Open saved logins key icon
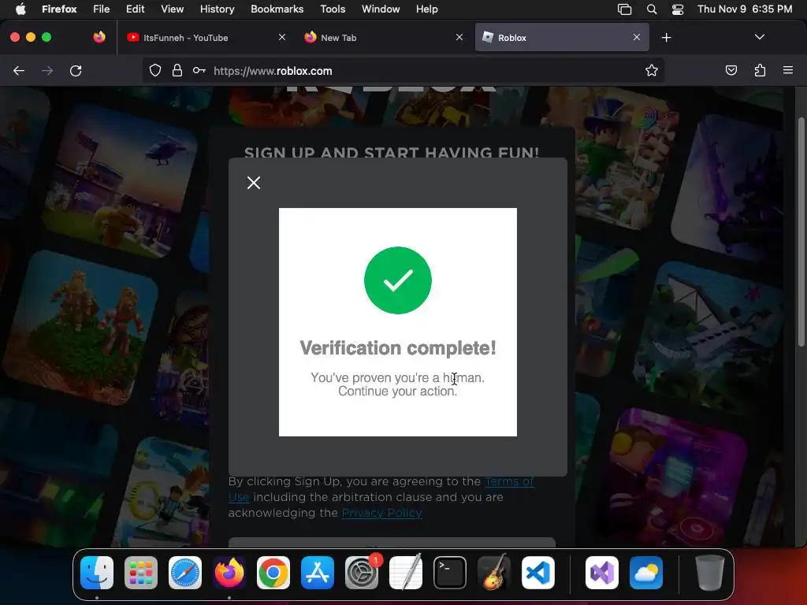807x605 pixels. point(199,70)
